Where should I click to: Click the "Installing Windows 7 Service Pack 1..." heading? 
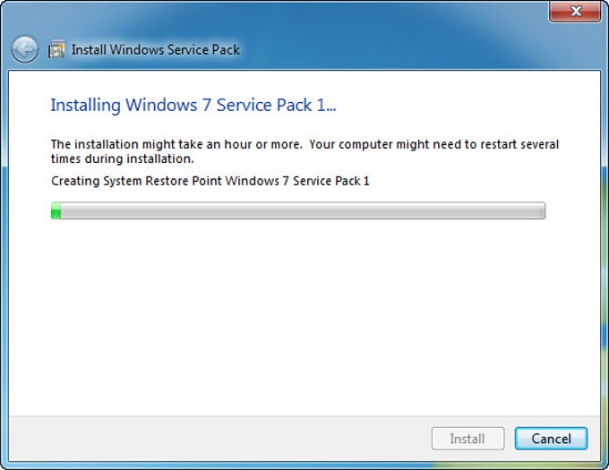[x=193, y=106]
